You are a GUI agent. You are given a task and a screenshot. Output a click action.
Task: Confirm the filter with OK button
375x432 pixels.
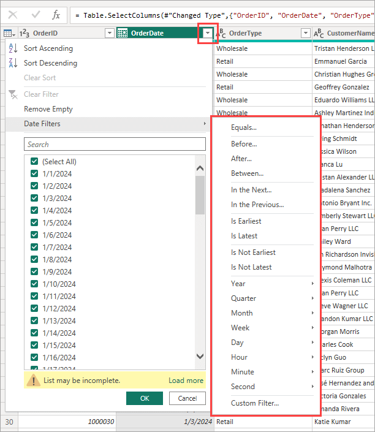click(145, 398)
